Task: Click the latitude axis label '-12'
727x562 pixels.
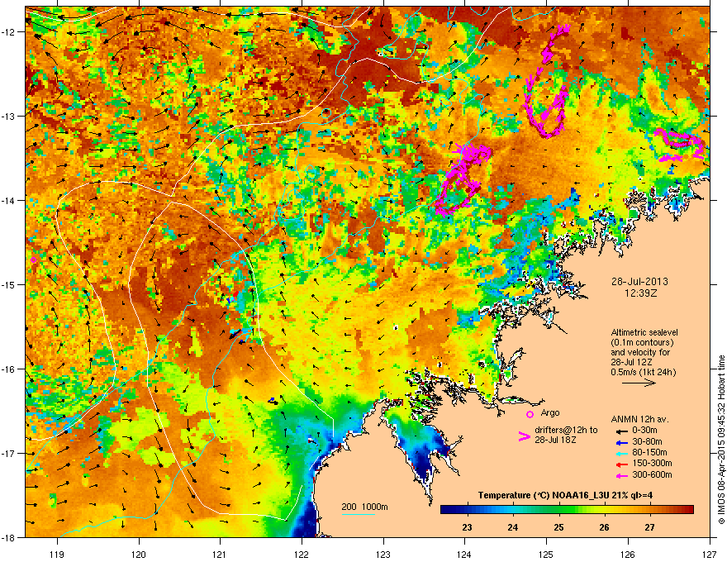Action: pos(8,32)
